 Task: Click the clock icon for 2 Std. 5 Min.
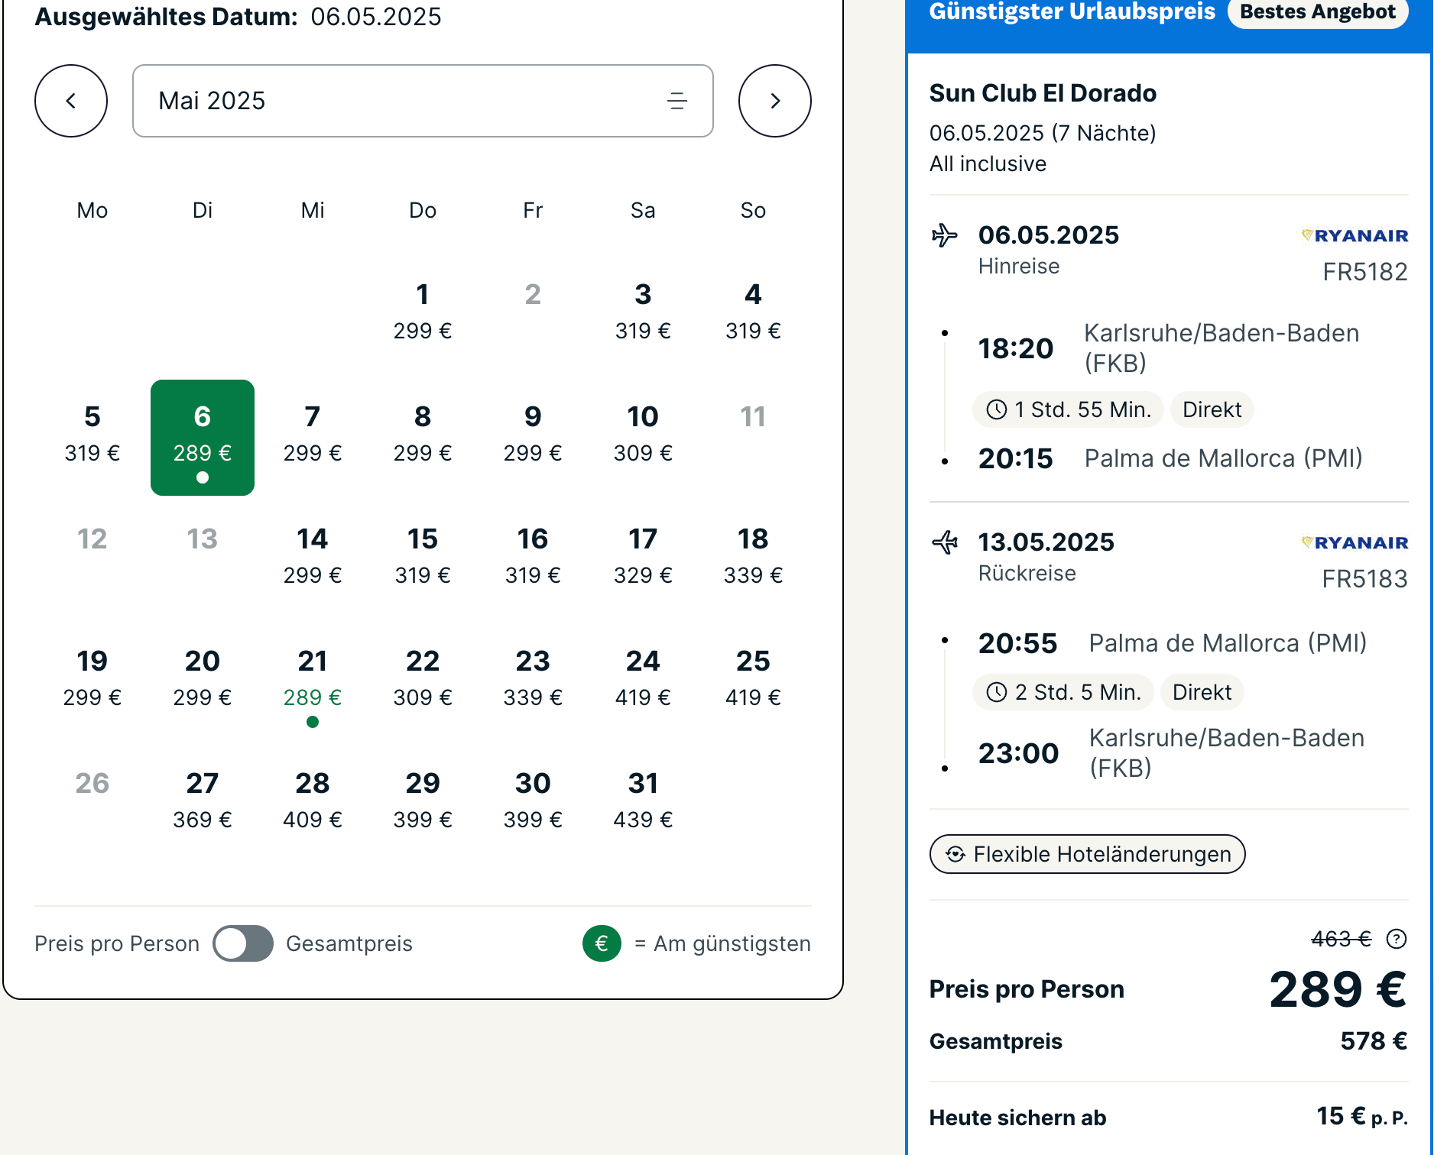(996, 693)
